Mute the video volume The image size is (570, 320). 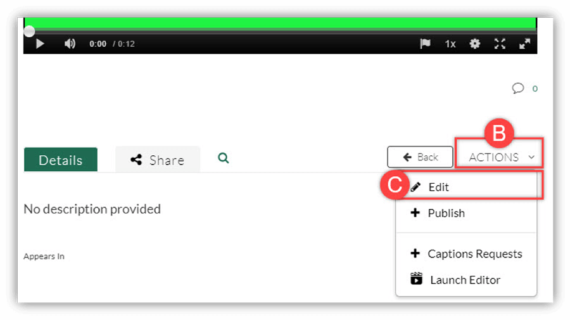coord(70,44)
